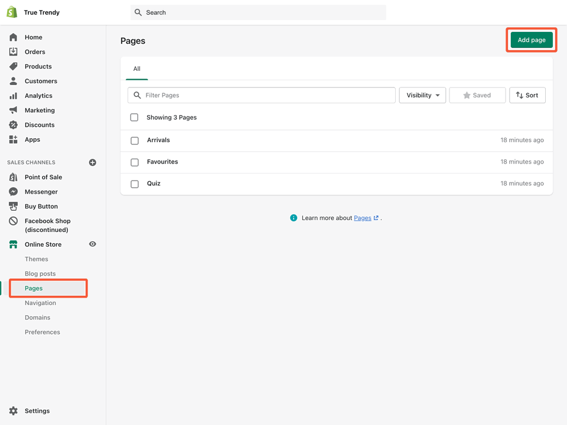This screenshot has width=567, height=425.
Task: Open the Pages learn more link
Action: [362, 218]
